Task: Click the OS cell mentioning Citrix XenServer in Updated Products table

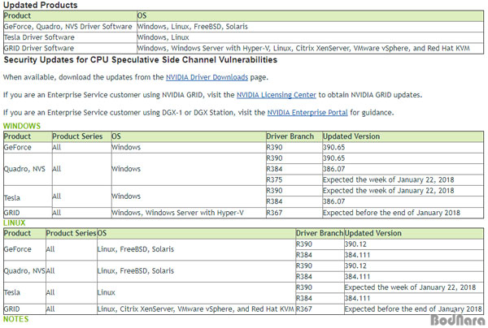Action: pyautogui.click(x=311, y=49)
